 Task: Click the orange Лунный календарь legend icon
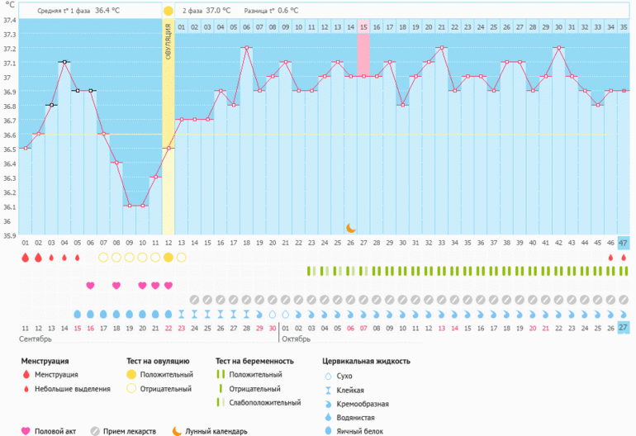click(177, 430)
